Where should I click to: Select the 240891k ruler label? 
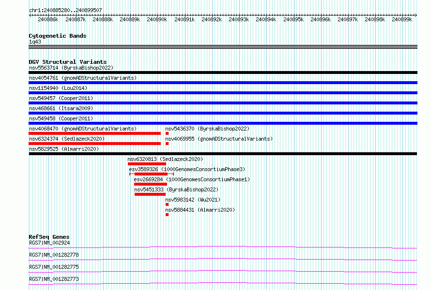185,19
